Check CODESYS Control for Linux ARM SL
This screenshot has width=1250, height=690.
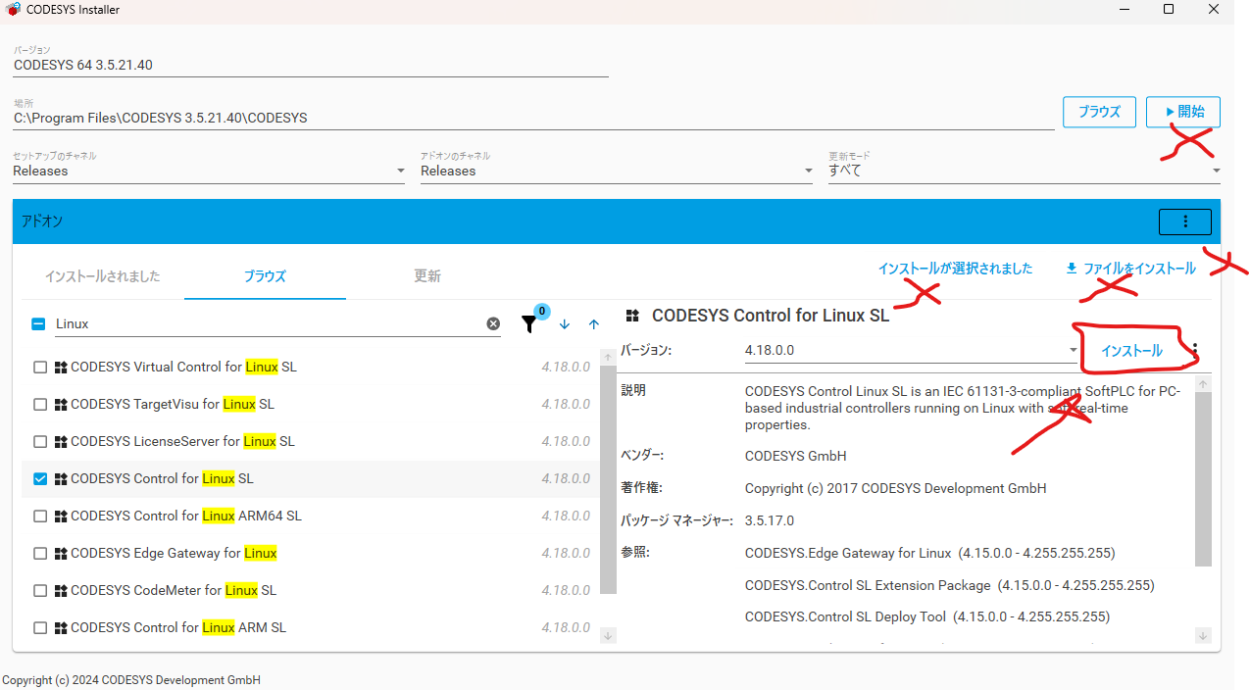tap(40, 628)
